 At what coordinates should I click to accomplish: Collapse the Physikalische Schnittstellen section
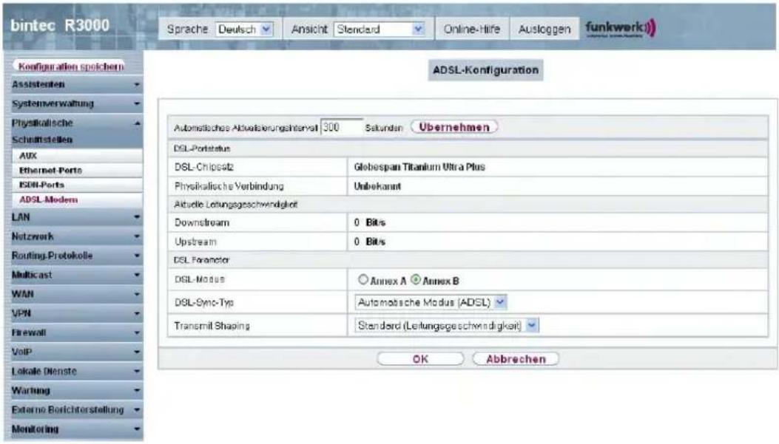(76, 131)
